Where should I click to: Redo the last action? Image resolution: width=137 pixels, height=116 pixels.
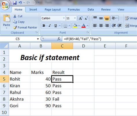coord(28,3)
